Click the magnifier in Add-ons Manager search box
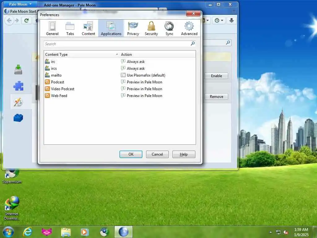 tap(228, 42)
